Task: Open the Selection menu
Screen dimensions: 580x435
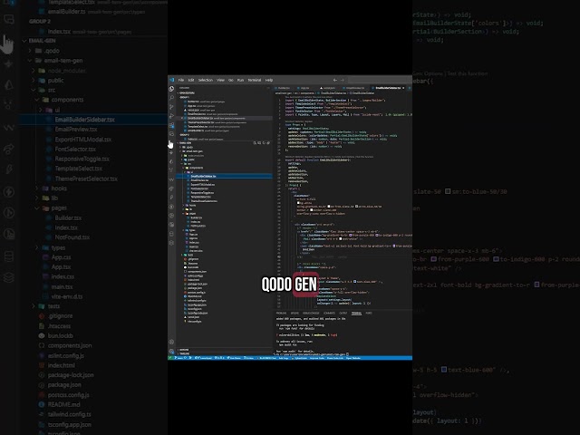Action: 206,80
